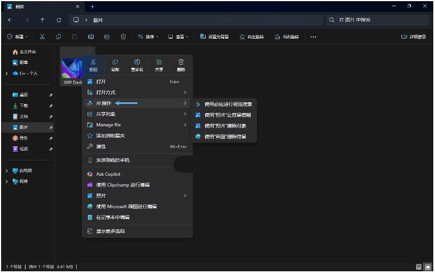Image resolution: width=435 pixels, height=273 pixels.
Task: Click the Cut icon in context menu
Action: pos(93,62)
